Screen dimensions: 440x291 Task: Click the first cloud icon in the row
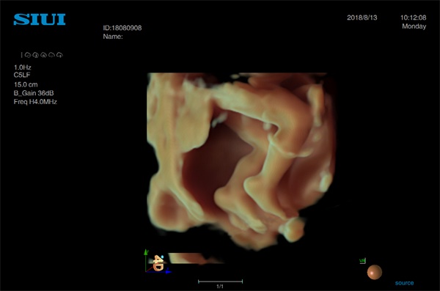(28, 55)
